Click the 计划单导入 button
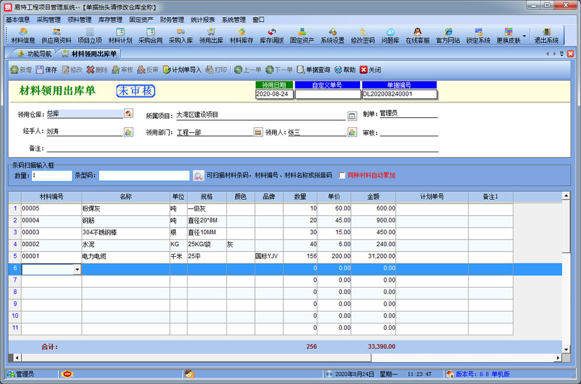The image size is (581, 384). [182, 70]
